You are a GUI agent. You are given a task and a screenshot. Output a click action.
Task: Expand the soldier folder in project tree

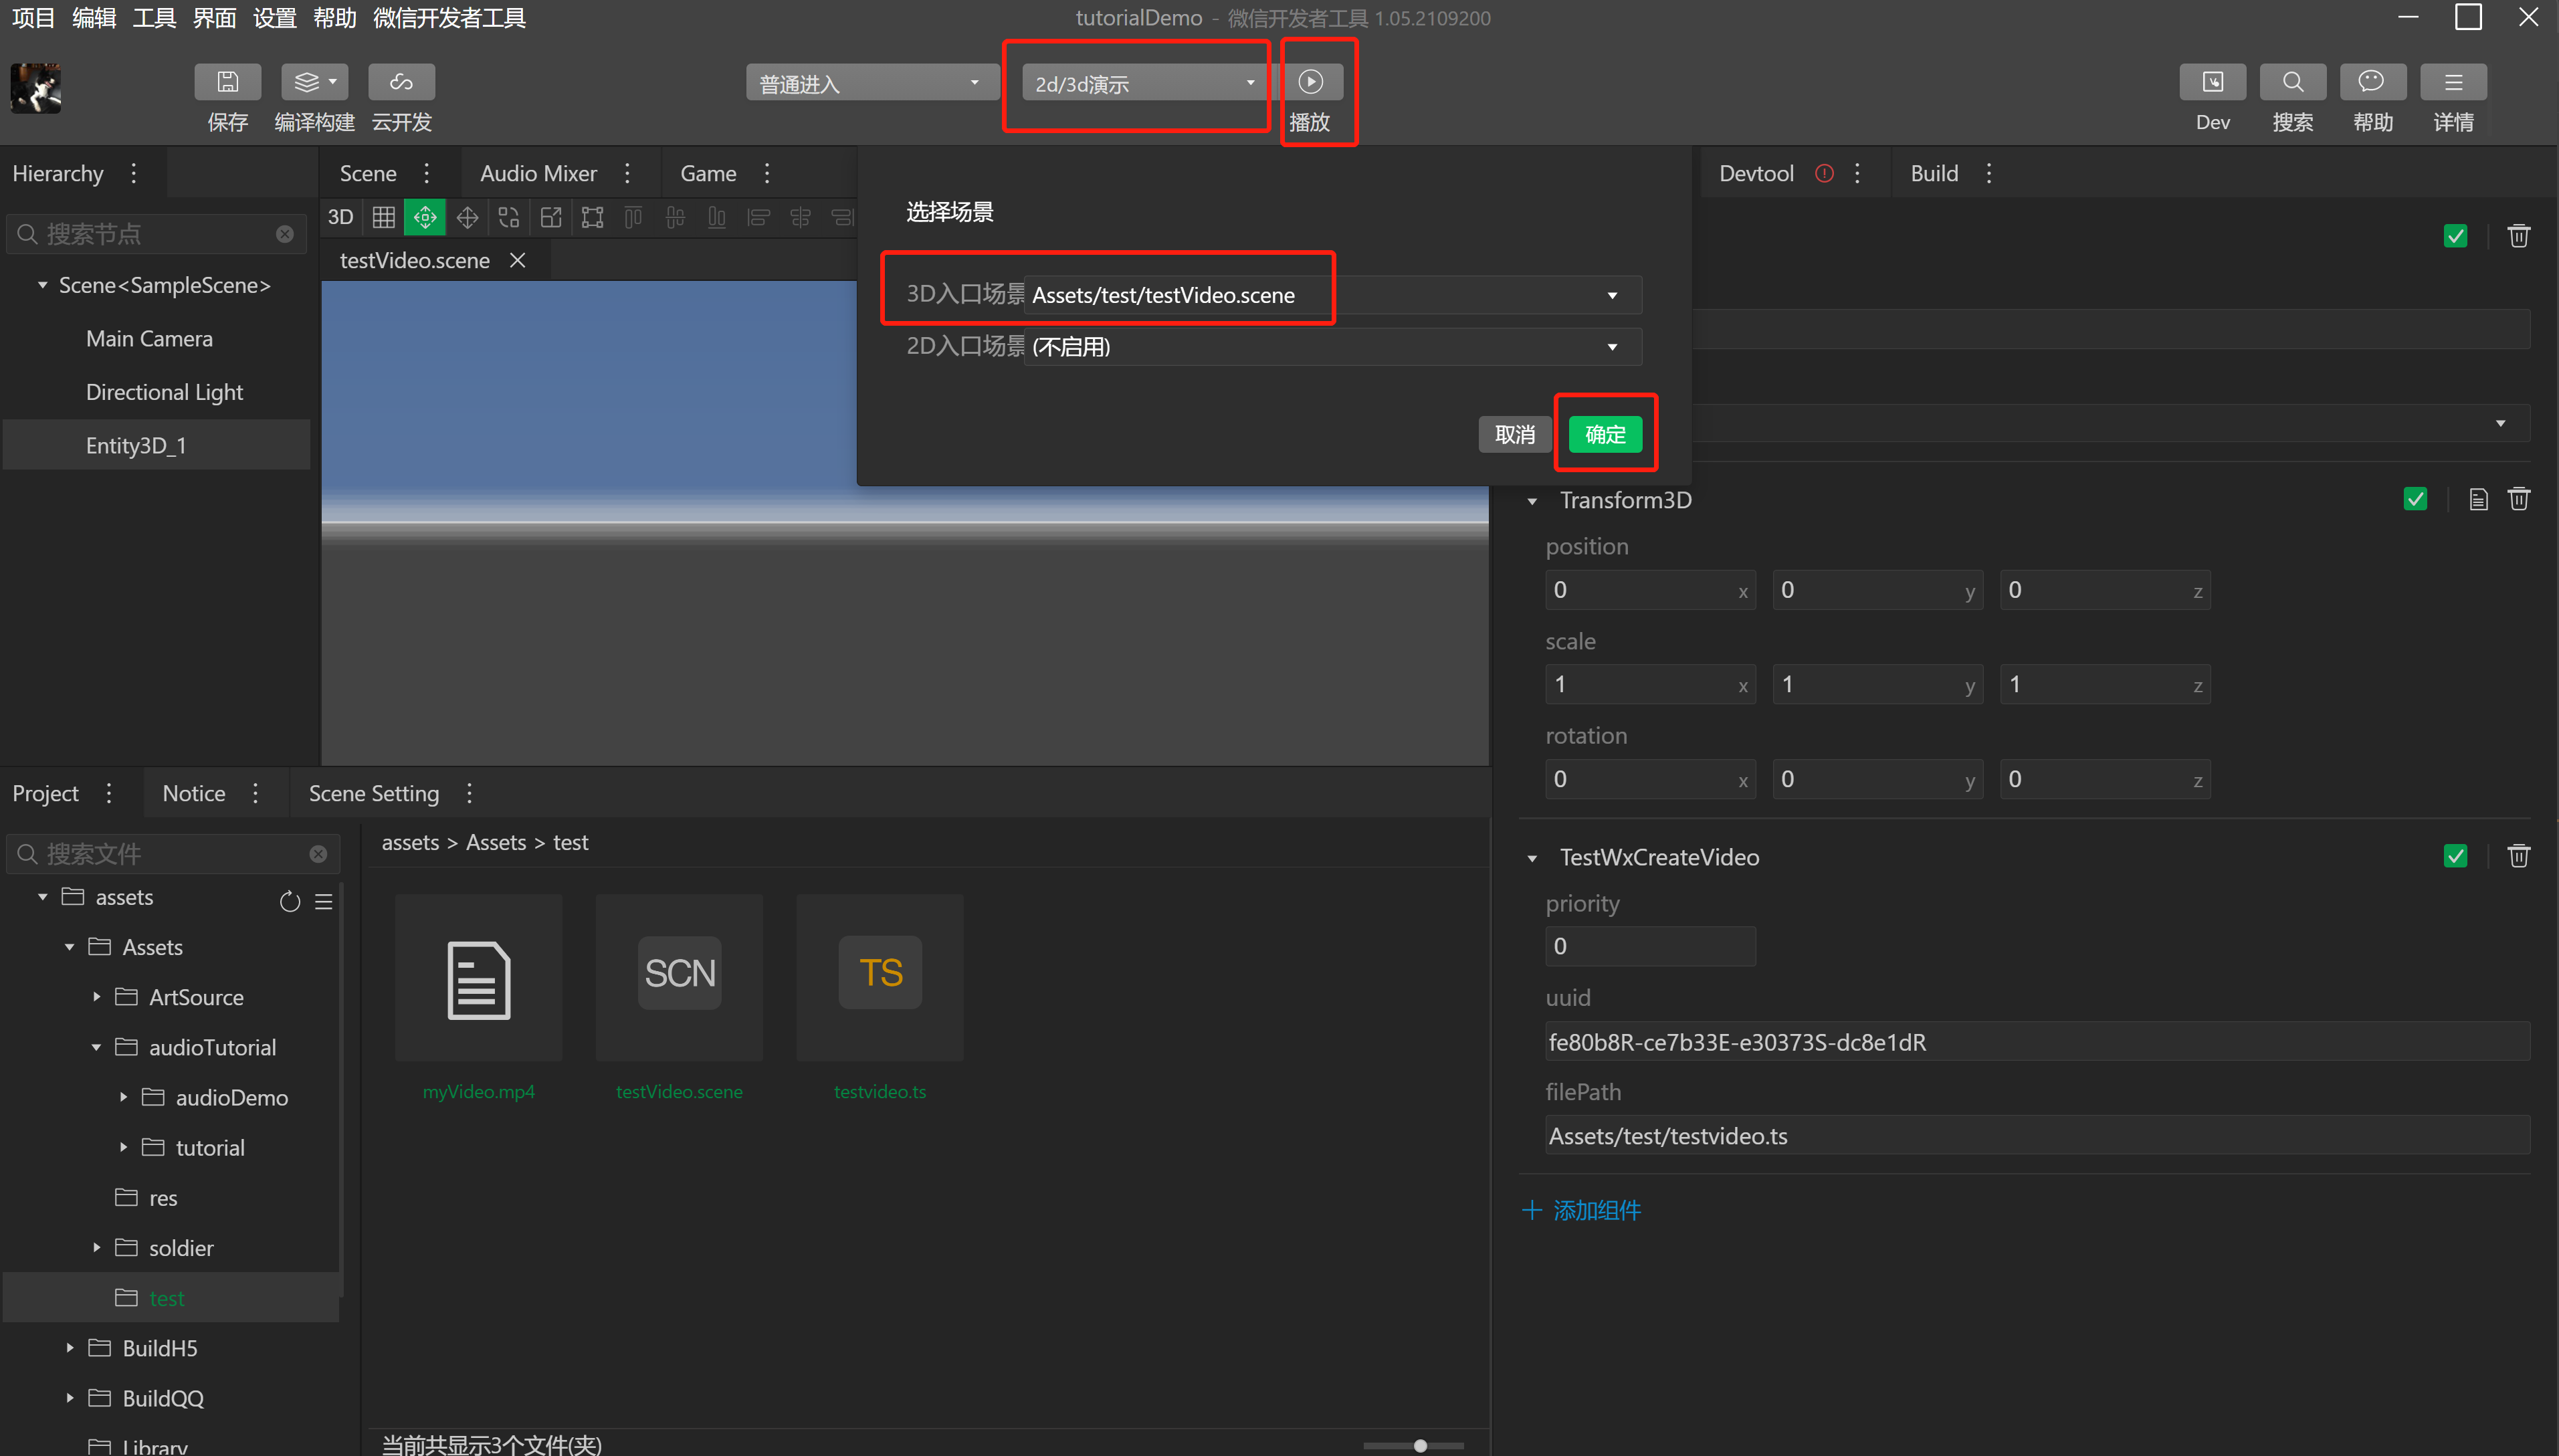coord(97,1247)
